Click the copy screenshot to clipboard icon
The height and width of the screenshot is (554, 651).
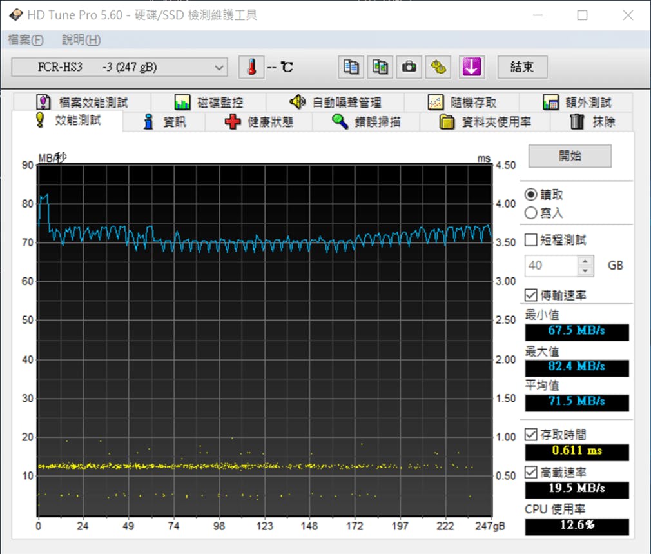pyautogui.click(x=380, y=67)
